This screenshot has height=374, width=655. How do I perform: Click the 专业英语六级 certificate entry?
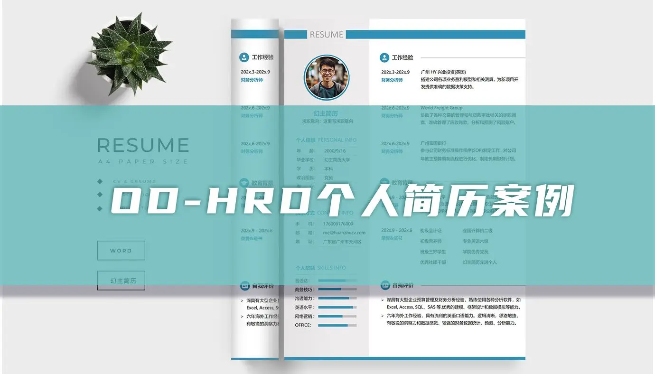point(476,241)
